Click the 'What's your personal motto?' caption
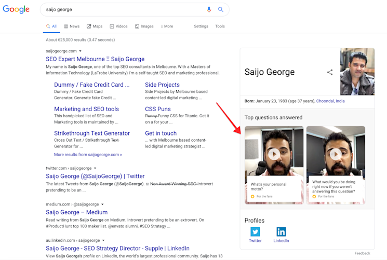This screenshot has width=387, height=260. pos(269,186)
